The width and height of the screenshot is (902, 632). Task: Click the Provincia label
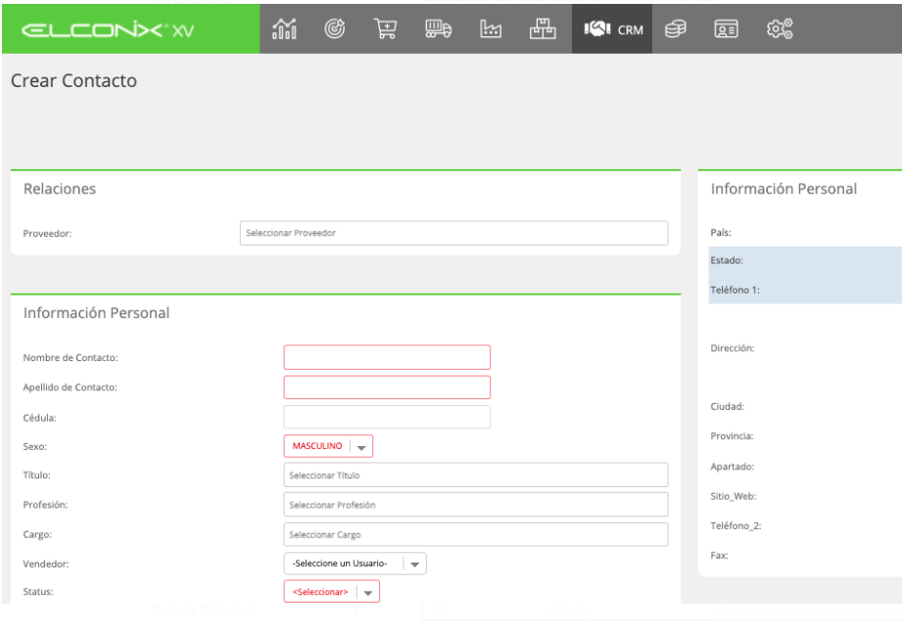point(732,436)
